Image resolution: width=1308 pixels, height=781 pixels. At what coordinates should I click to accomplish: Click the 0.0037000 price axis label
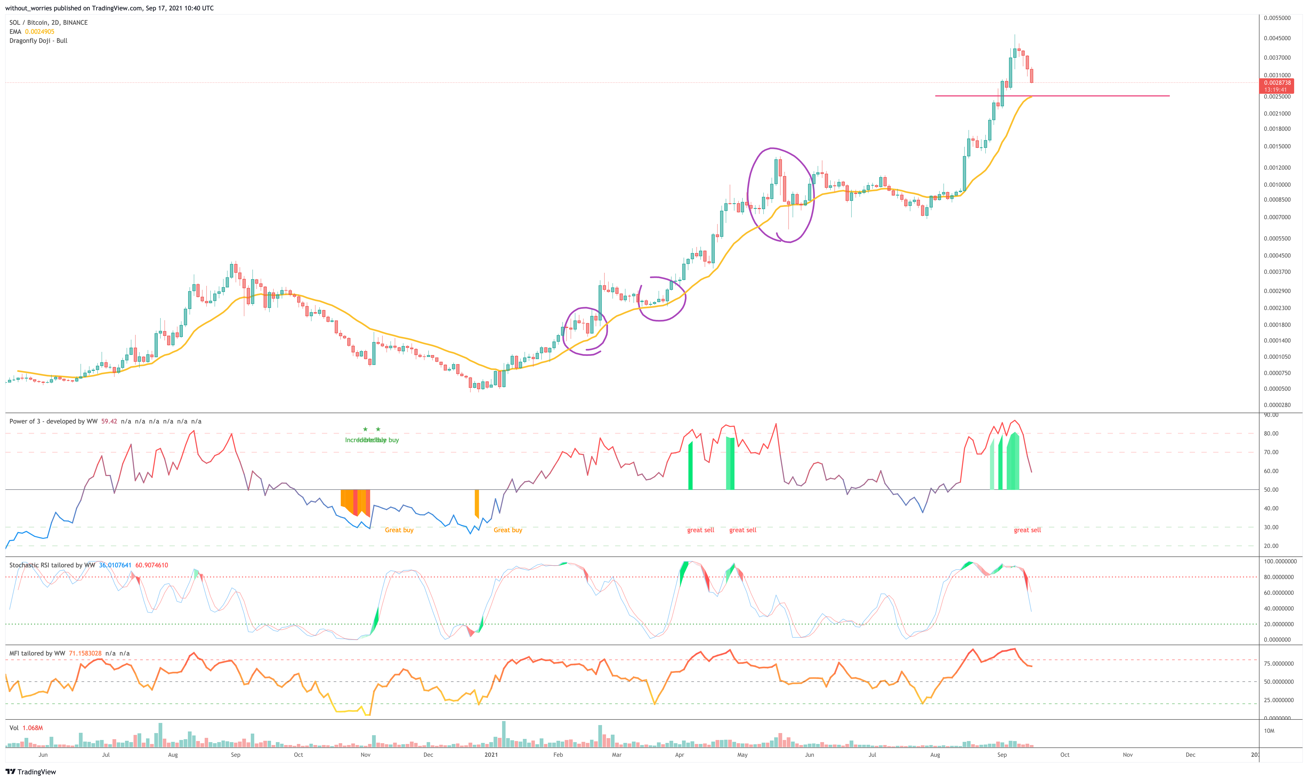point(1277,57)
